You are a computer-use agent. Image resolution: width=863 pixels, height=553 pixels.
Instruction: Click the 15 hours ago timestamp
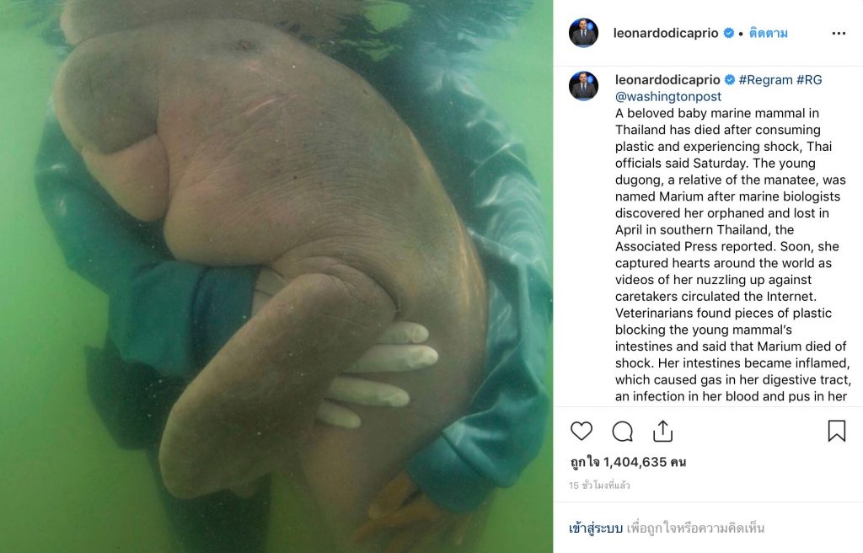point(599,486)
